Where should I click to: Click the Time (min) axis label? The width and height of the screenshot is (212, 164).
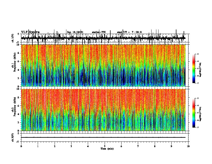tap(107, 148)
